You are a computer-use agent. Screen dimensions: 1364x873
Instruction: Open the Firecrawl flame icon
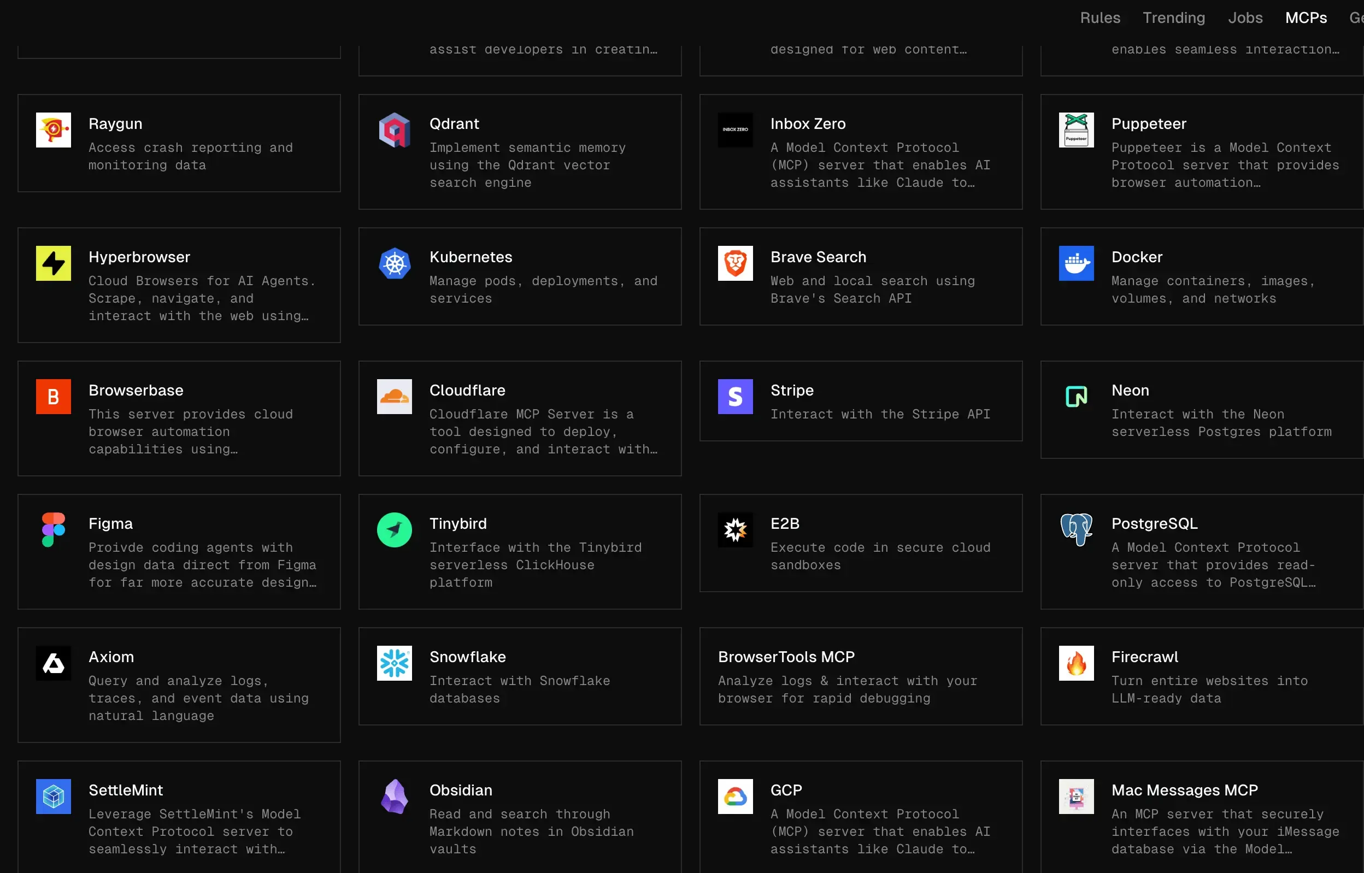pos(1075,663)
